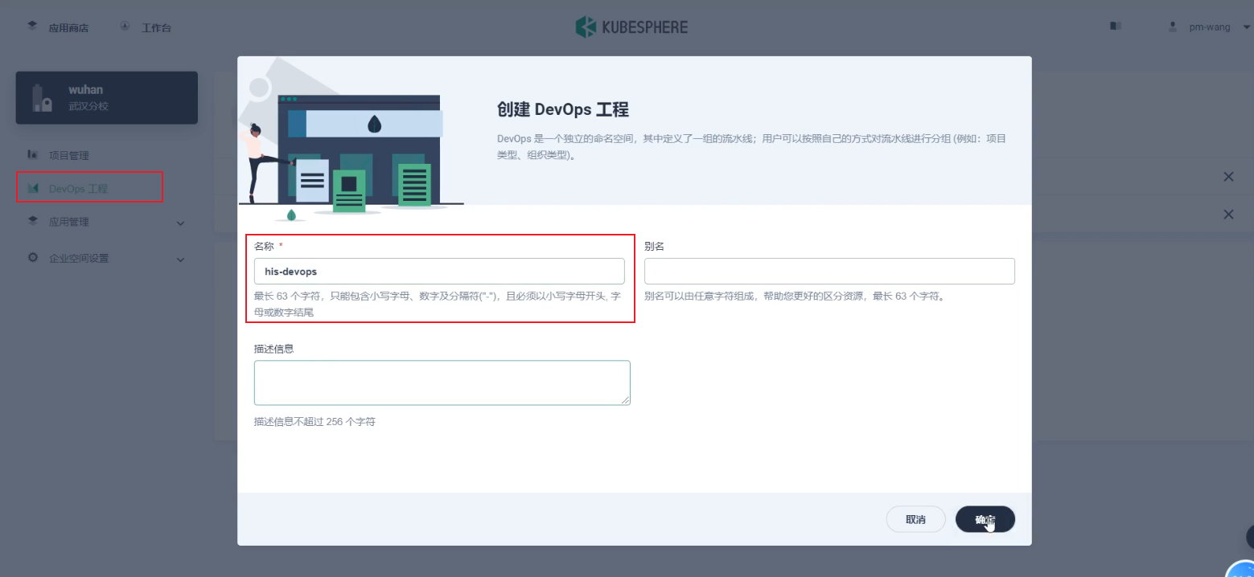Image resolution: width=1254 pixels, height=577 pixels.
Task: Click the KubeSphere logo
Action: [x=631, y=27]
